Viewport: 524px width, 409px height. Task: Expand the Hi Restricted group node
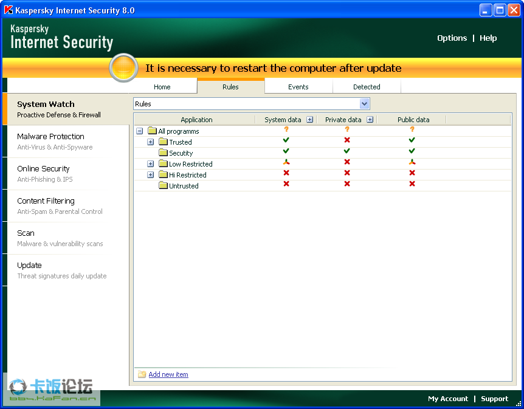pyautogui.click(x=150, y=175)
